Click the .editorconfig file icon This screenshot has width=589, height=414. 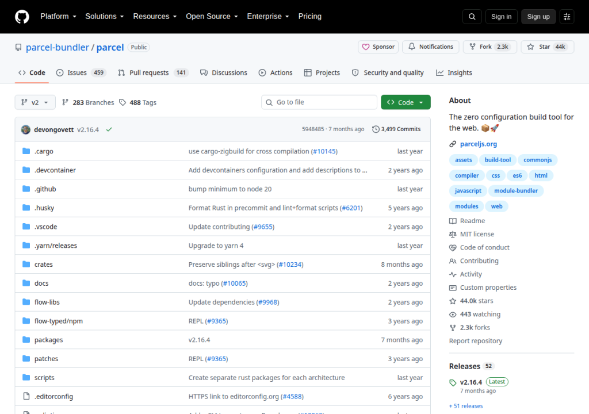click(26, 396)
